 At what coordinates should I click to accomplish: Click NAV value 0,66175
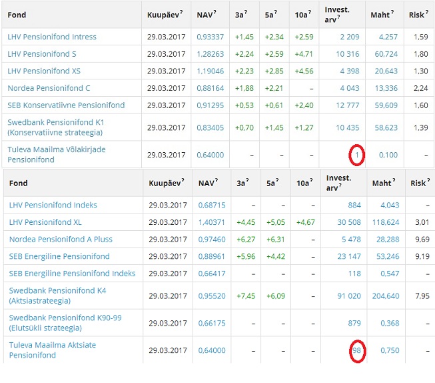[x=212, y=323]
